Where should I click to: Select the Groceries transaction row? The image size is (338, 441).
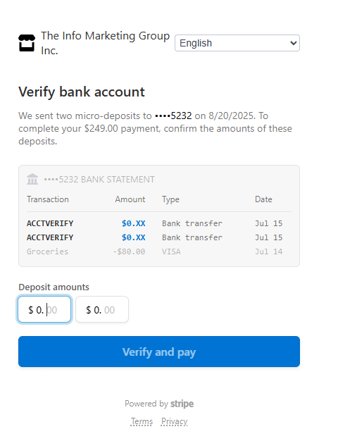pyautogui.click(x=159, y=251)
